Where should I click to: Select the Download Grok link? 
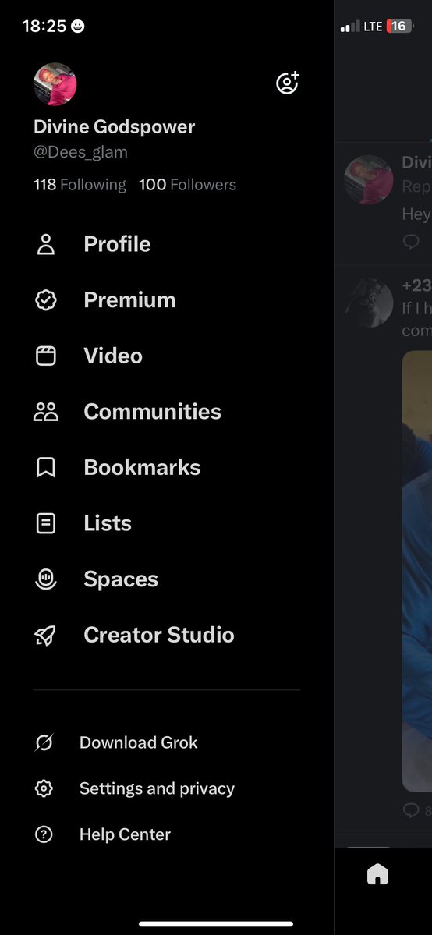[x=139, y=742]
